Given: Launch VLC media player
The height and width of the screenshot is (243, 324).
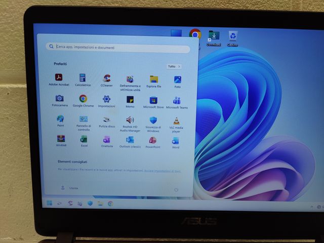Looking at the screenshot, I should [176, 125].
